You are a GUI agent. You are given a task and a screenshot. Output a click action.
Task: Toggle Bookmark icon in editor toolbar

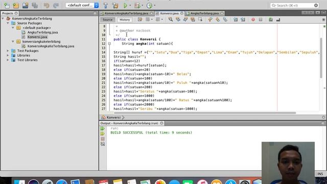tap(225, 19)
